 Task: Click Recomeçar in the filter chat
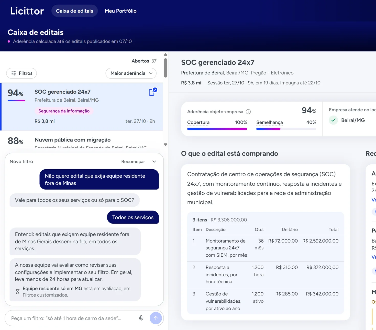pyautogui.click(x=133, y=161)
